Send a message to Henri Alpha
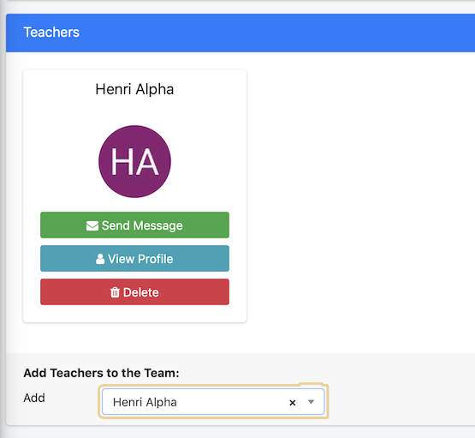The image size is (475, 438). pyautogui.click(x=135, y=225)
